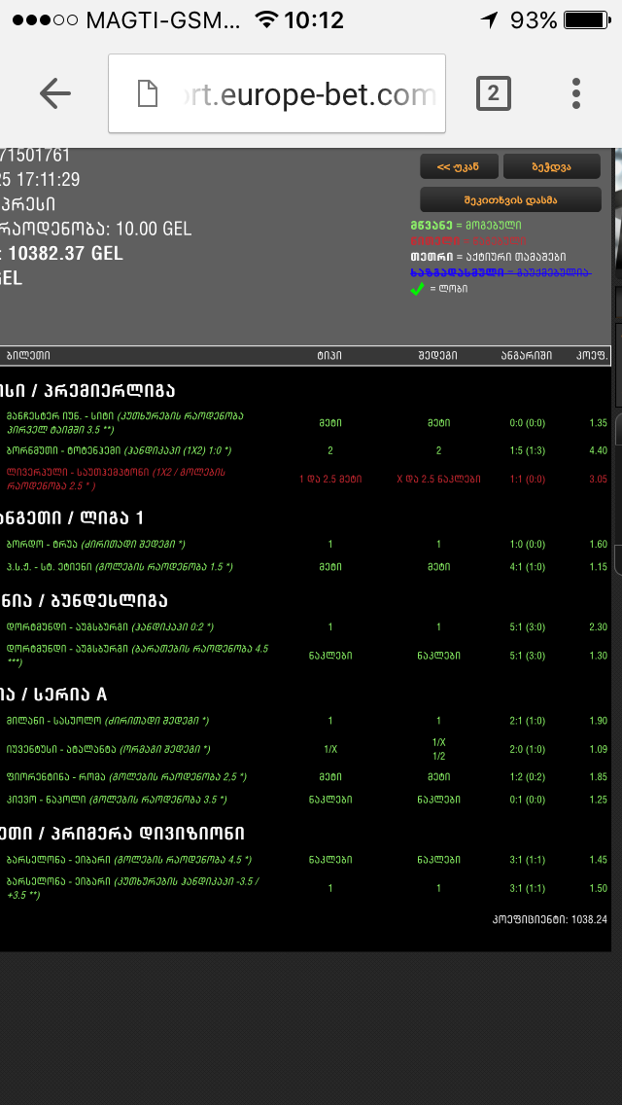
Task: Tap the total coefficient 1038.24
Action: click(x=590, y=919)
